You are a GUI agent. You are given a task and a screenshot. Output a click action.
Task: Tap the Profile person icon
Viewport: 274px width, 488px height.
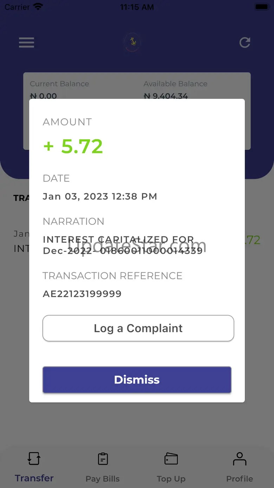(240, 459)
